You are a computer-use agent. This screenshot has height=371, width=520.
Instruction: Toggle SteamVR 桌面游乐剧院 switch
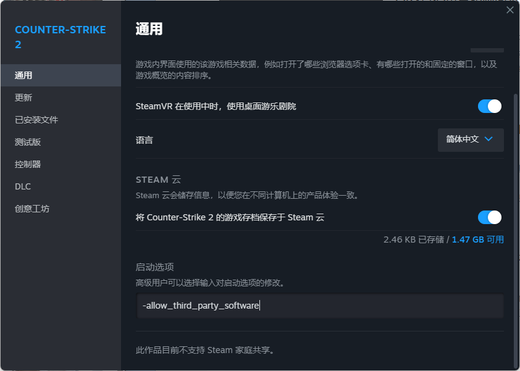[490, 106]
